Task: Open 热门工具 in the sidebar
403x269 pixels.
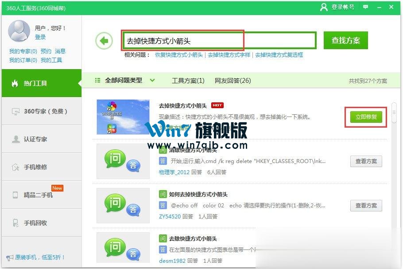Action: [42, 83]
